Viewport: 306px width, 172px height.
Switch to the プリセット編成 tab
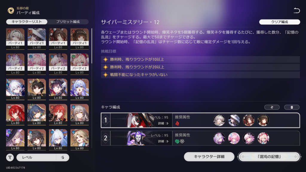point(68,21)
